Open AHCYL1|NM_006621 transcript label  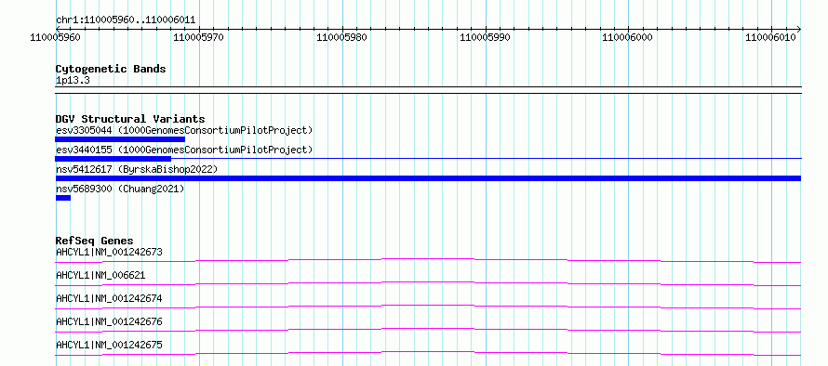pyautogui.click(x=100, y=275)
